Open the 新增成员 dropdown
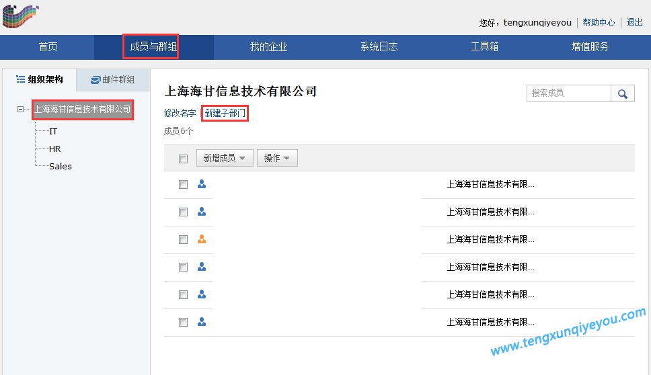Viewport: 651px width, 375px height. [x=225, y=158]
